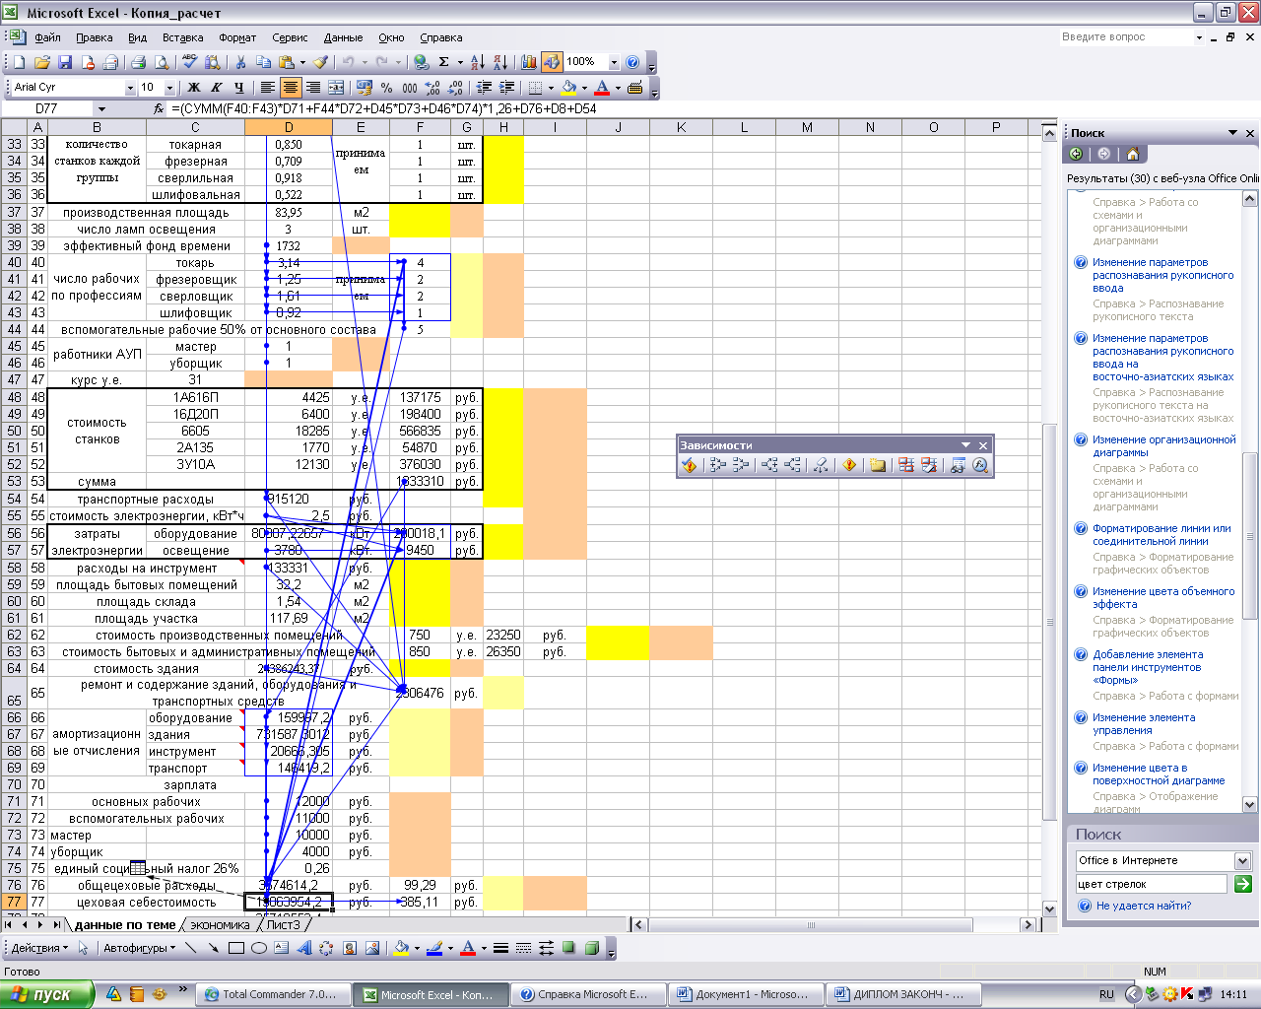The width and height of the screenshot is (1261, 1009).
Task: Toggle right text alignment
Action: coord(313,88)
